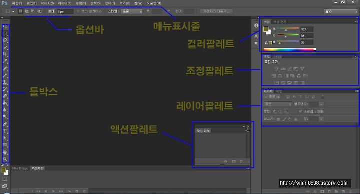Click the Screen Mode icon in toolbox

click(x=5, y=186)
